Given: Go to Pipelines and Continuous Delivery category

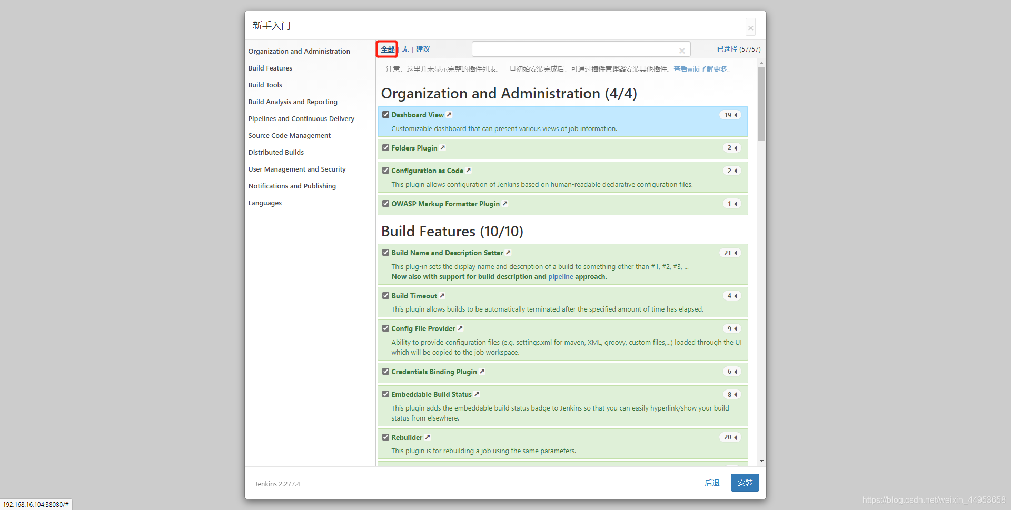Looking at the screenshot, I should coord(301,118).
